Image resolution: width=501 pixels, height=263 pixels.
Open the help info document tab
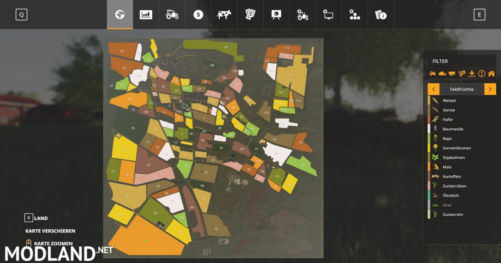(x=381, y=14)
